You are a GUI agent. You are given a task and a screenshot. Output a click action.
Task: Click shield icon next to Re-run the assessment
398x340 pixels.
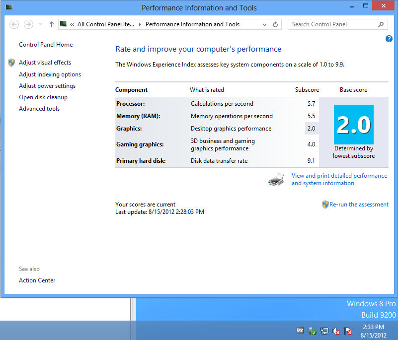coord(325,204)
